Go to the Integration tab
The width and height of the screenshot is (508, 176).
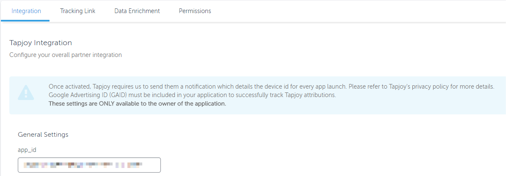[26, 11]
